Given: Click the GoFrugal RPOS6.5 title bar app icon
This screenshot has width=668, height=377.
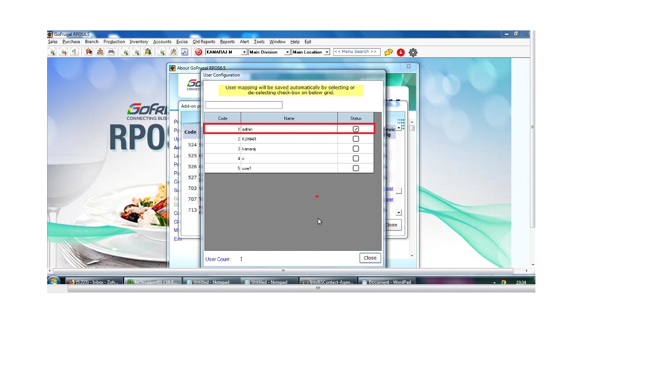Looking at the screenshot, I should coord(50,34).
